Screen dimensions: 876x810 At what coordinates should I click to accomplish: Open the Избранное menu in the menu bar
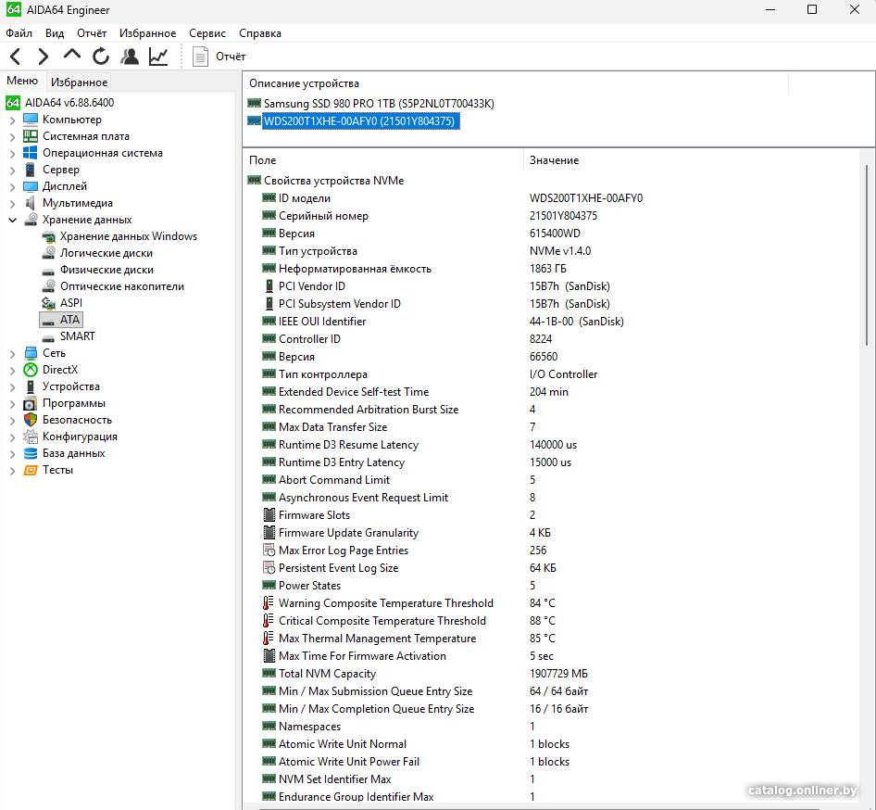(x=147, y=33)
